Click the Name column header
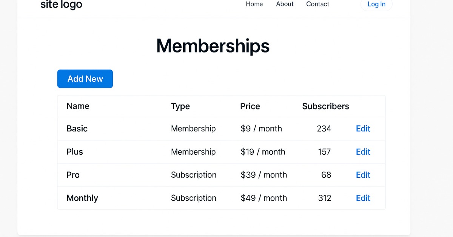 (78, 106)
